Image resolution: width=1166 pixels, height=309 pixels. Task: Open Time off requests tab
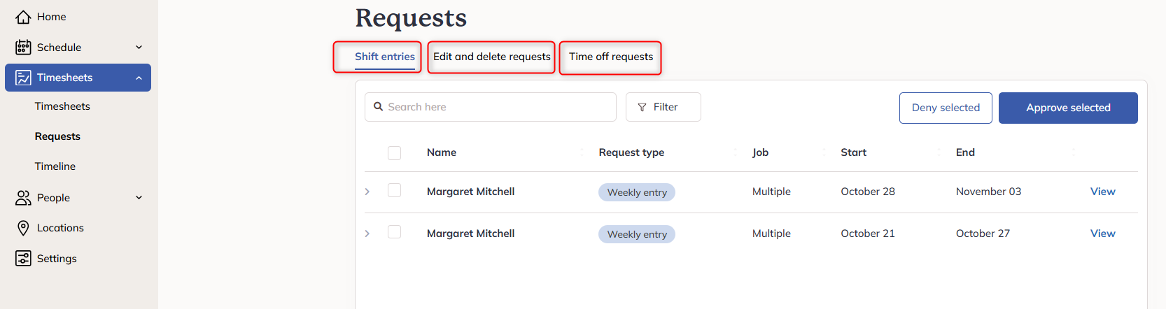click(610, 57)
